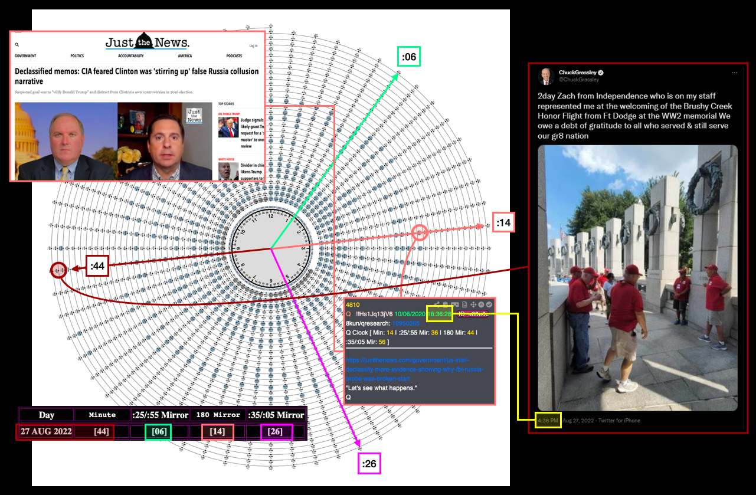The image size is (756, 495).
Task: Click the 180 Mirror column header
Action: pyautogui.click(x=217, y=415)
